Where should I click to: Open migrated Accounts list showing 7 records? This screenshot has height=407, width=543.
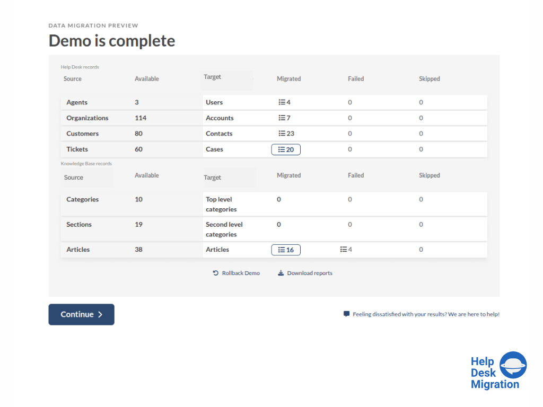click(x=285, y=118)
